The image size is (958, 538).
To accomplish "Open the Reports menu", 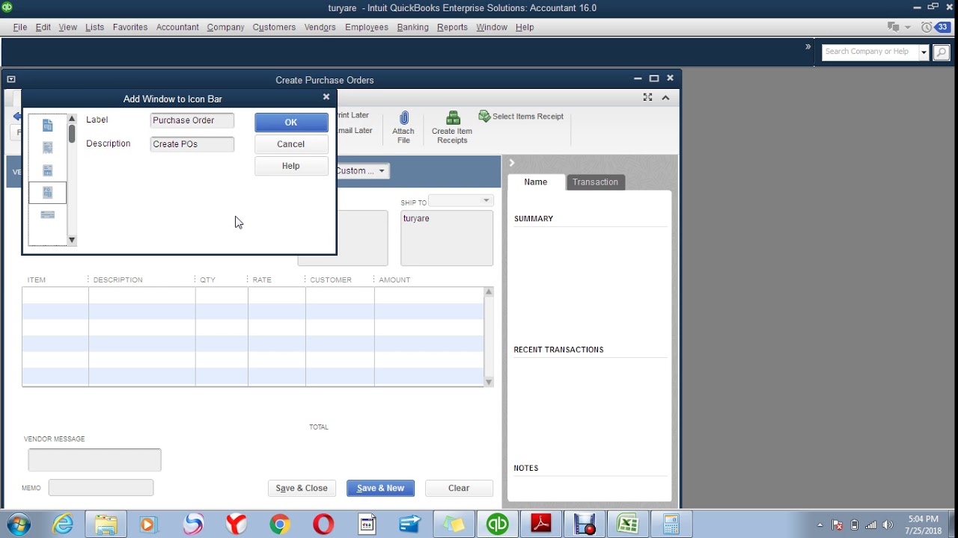I will tap(452, 27).
